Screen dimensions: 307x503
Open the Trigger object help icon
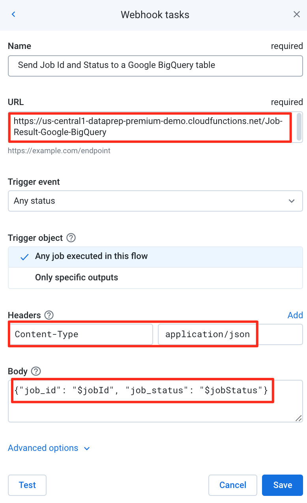(71, 238)
